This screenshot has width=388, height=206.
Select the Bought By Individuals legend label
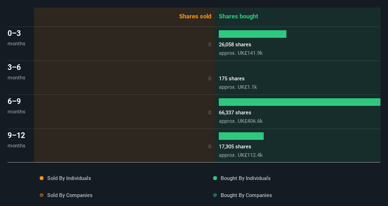click(x=245, y=178)
